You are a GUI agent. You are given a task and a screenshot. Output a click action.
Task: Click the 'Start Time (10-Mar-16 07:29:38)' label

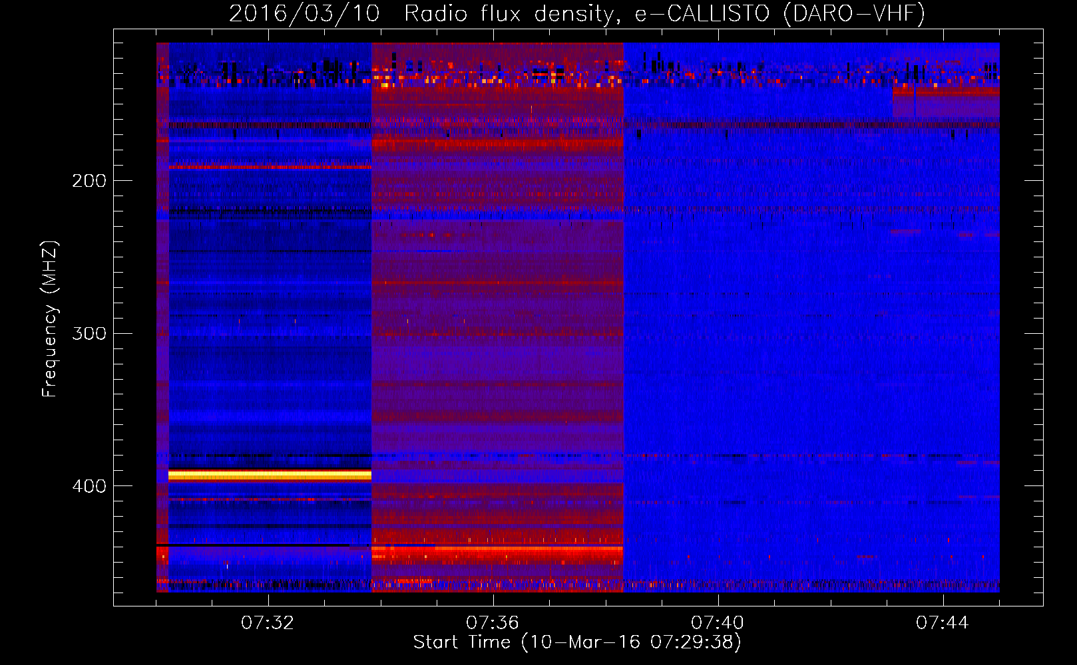click(577, 642)
